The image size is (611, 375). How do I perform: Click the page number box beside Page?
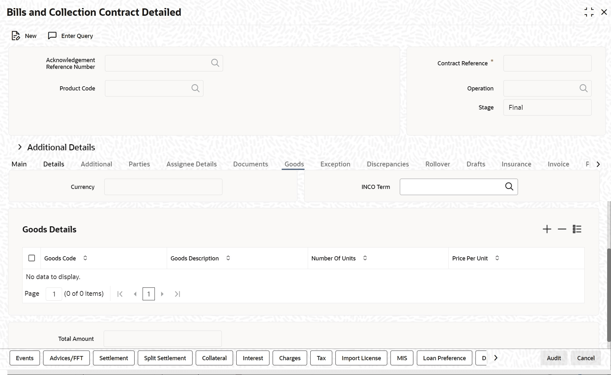point(54,294)
